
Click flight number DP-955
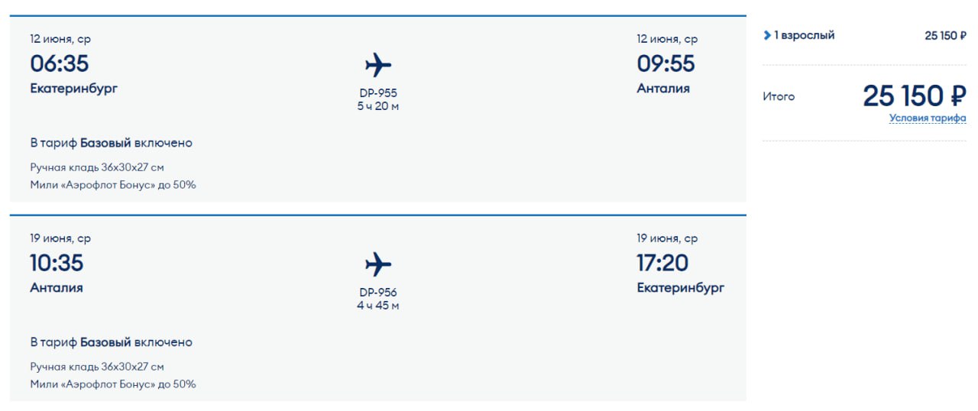[378, 93]
